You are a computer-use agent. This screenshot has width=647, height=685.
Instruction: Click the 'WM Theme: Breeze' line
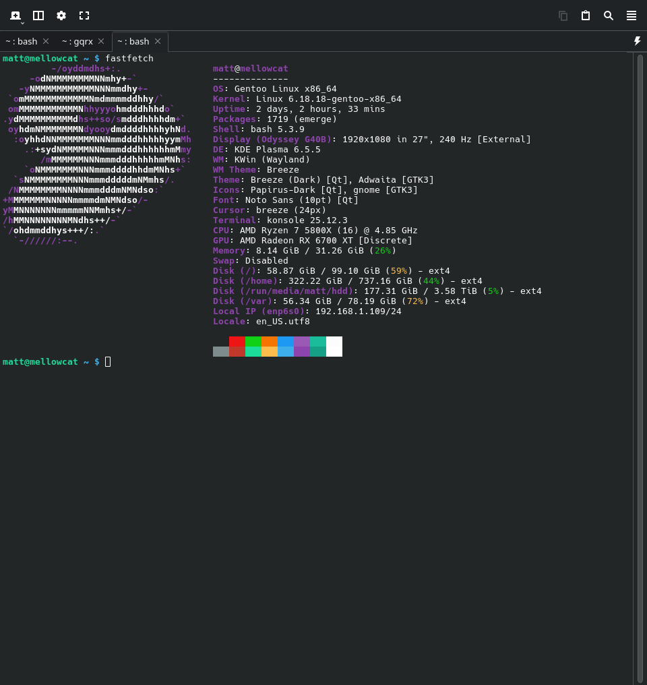click(x=256, y=169)
